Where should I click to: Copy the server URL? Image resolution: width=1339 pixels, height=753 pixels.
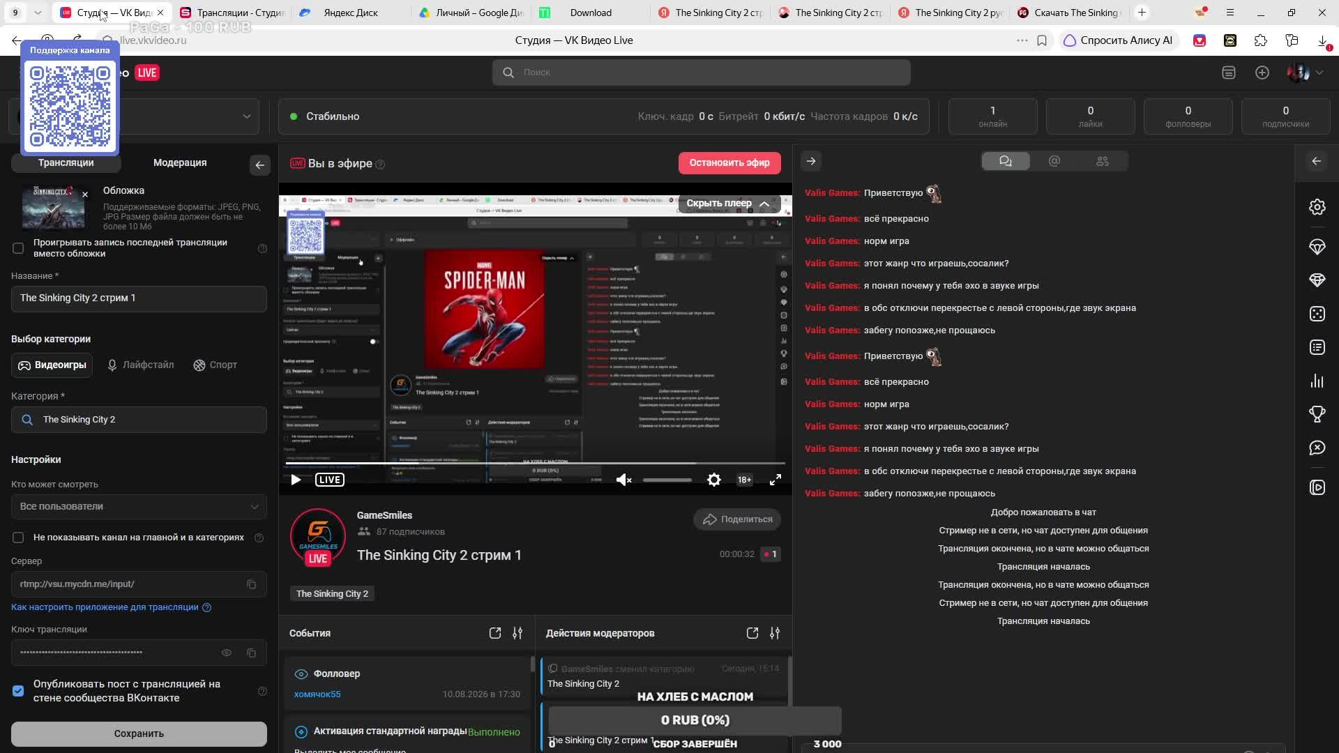click(251, 584)
